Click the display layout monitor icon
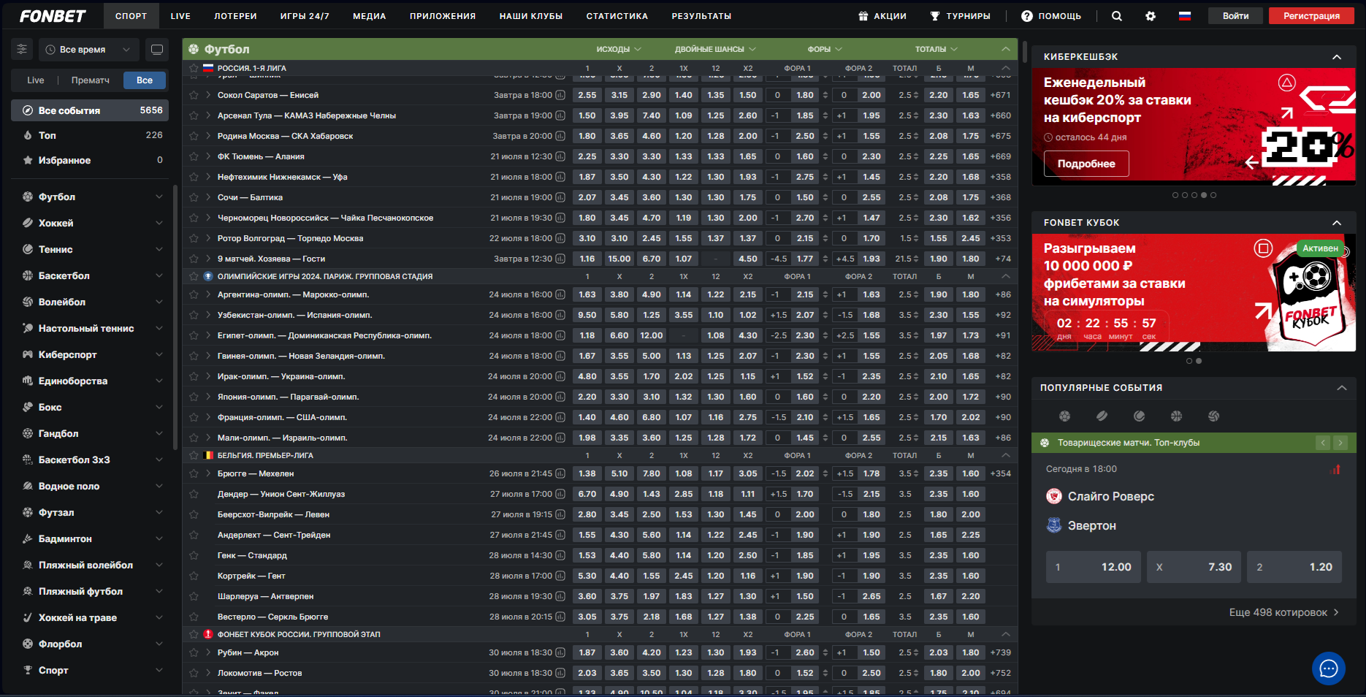 pyautogui.click(x=156, y=49)
